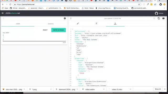
Task: Copy schema with the clipboard icon
Action: (159, 18)
